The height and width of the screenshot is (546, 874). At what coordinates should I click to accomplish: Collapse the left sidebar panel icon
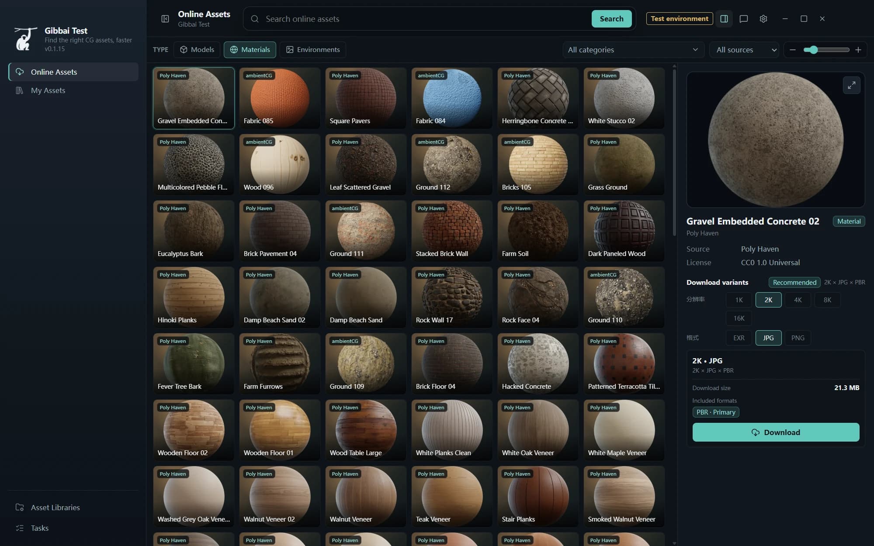165,19
